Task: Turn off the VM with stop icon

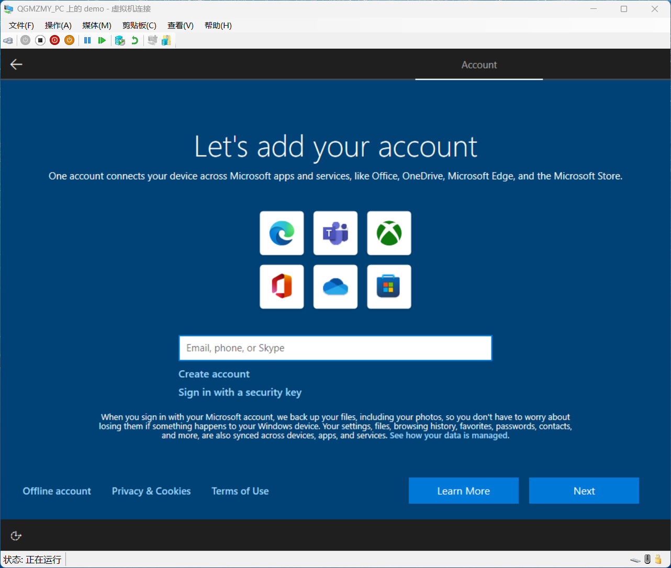Action: coord(40,40)
